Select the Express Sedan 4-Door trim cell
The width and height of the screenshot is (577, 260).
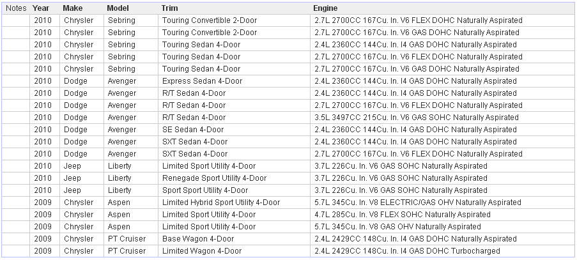tap(202, 81)
